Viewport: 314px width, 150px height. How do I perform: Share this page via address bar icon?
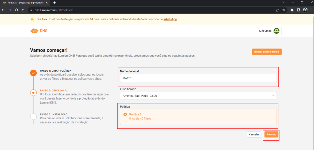click(x=277, y=10)
